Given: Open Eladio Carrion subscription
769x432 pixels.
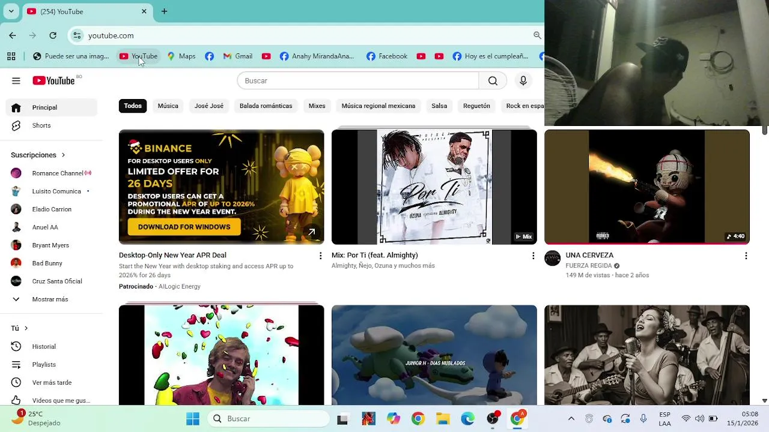Looking at the screenshot, I should point(52,209).
